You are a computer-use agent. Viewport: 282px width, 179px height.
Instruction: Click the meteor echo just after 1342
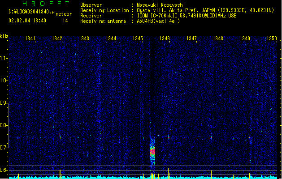pyautogui.click(x=61, y=136)
